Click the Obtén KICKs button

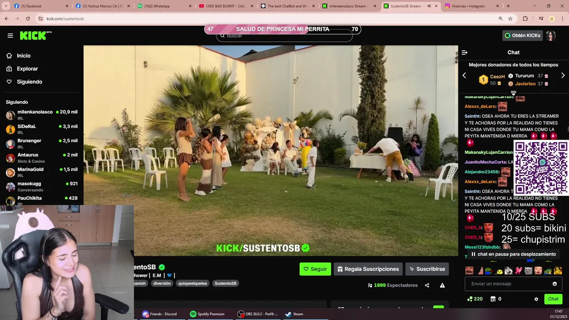522,36
